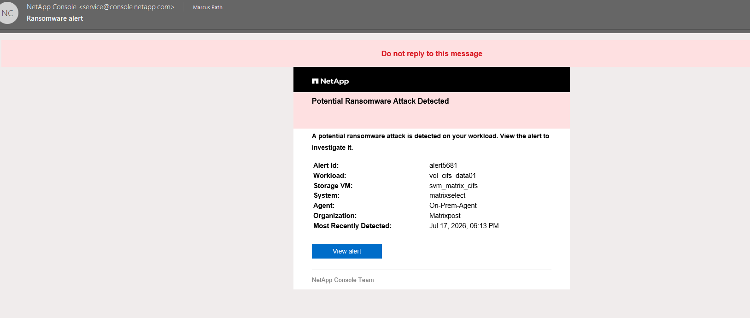Click the svm_matrix_cifs storage VM value
Screen dimensions: 750x318
pos(453,186)
